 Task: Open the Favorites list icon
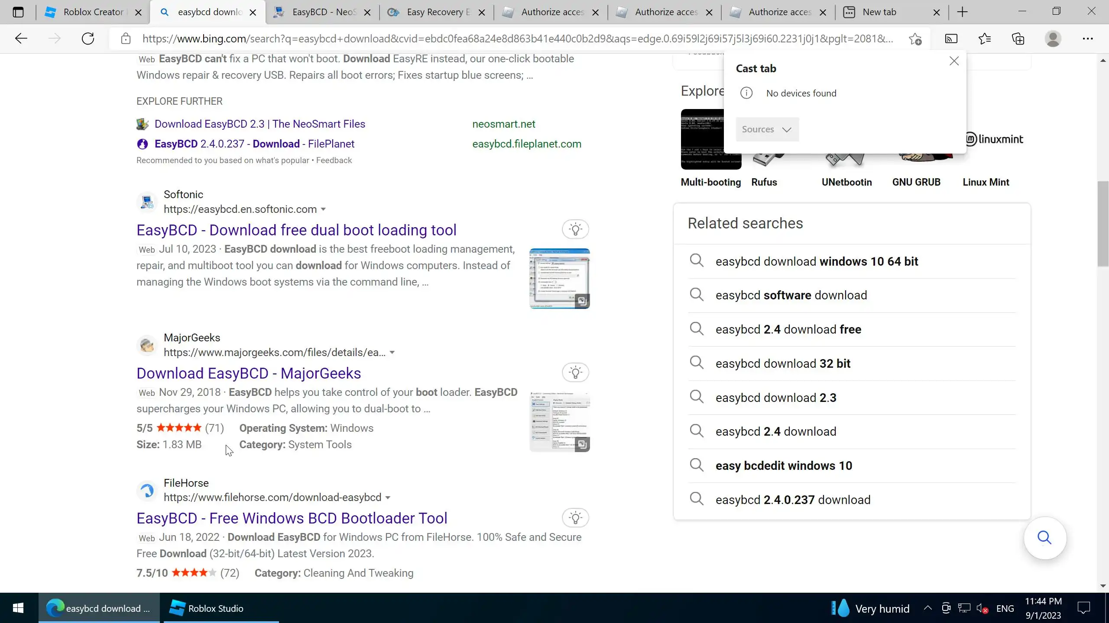[984, 39]
